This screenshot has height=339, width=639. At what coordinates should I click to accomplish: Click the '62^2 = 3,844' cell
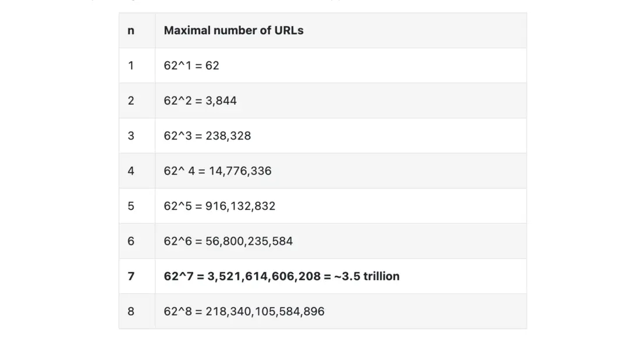point(200,101)
